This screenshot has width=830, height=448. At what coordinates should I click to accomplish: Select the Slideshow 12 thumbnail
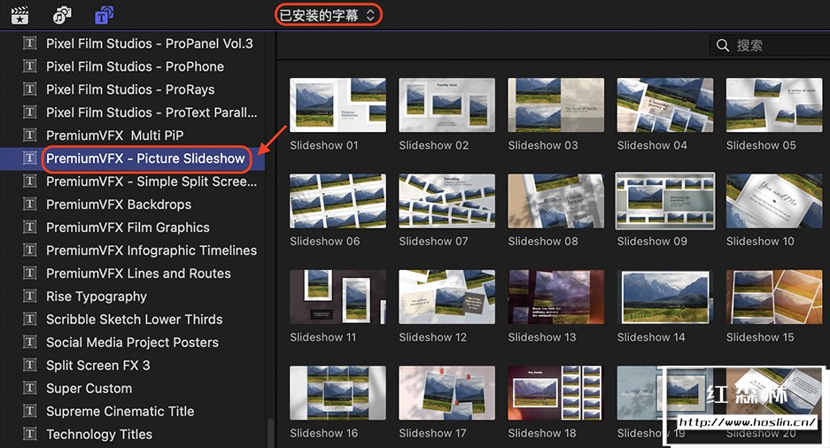point(446,297)
